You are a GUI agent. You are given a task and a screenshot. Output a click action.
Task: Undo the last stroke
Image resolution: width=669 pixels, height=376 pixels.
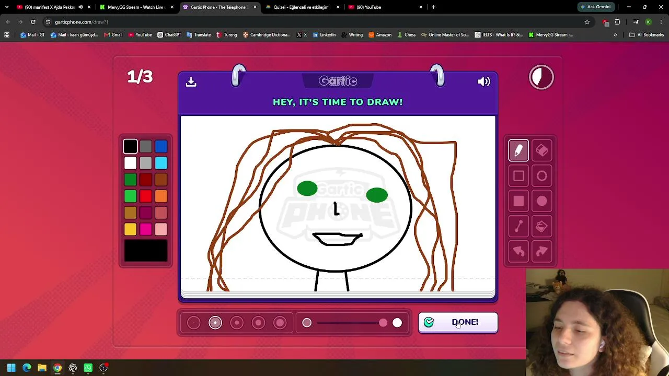pos(518,252)
